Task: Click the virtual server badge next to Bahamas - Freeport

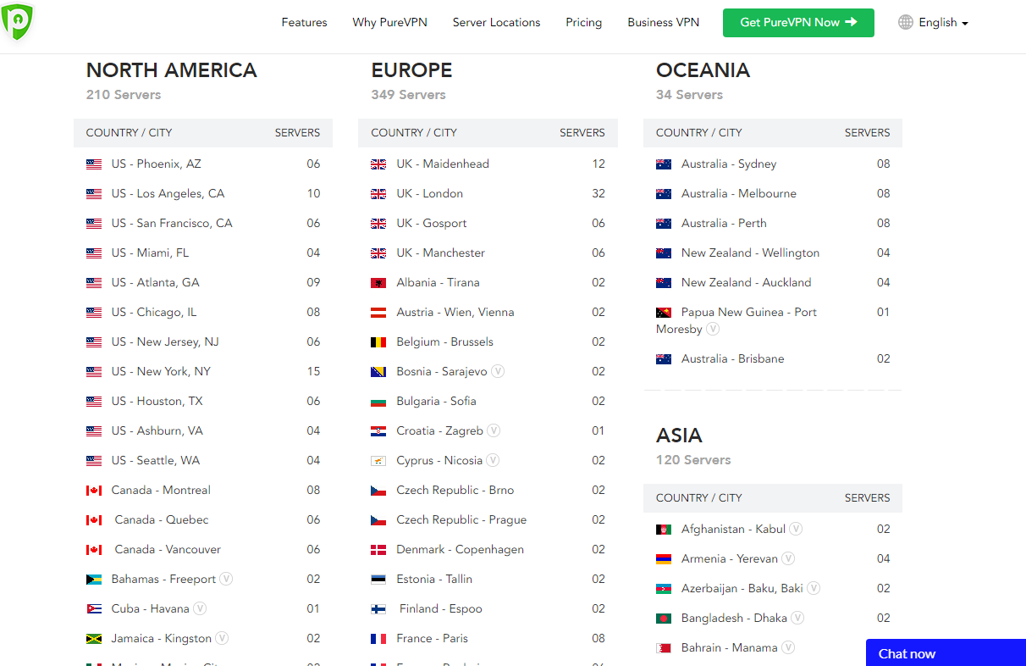Action: (x=226, y=579)
